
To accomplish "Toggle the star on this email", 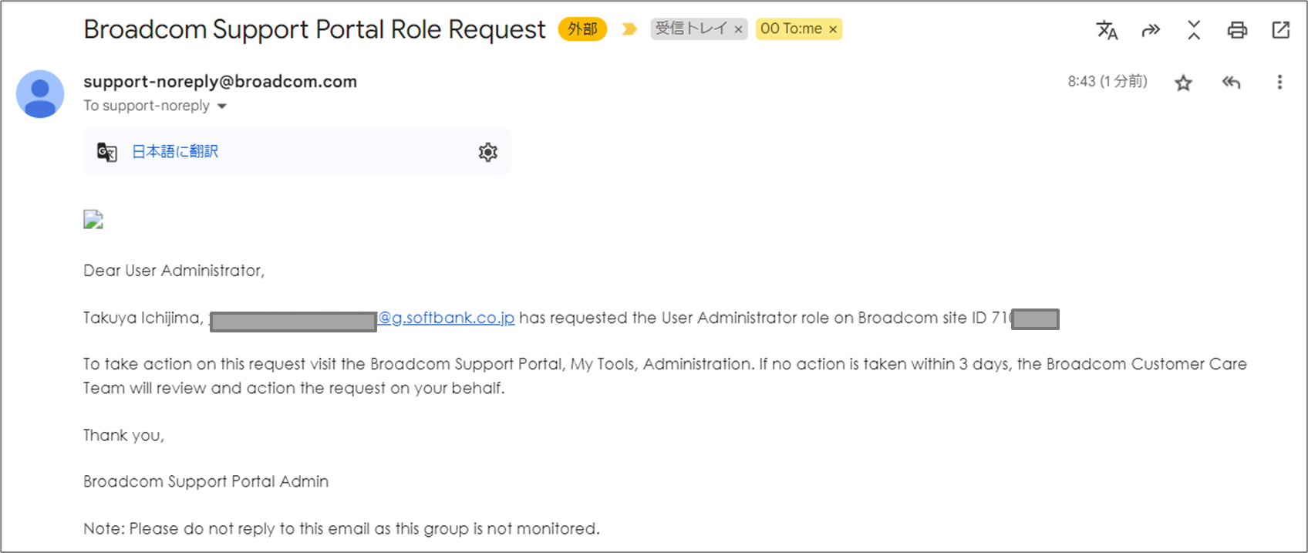I will click(1183, 83).
